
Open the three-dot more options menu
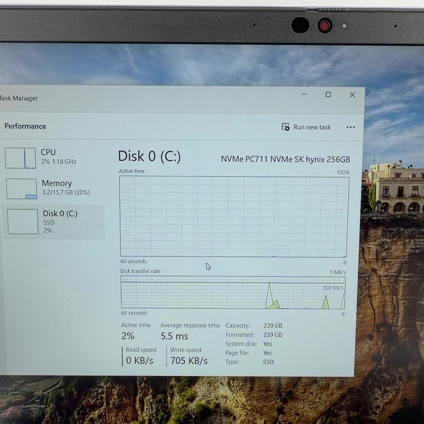(351, 127)
